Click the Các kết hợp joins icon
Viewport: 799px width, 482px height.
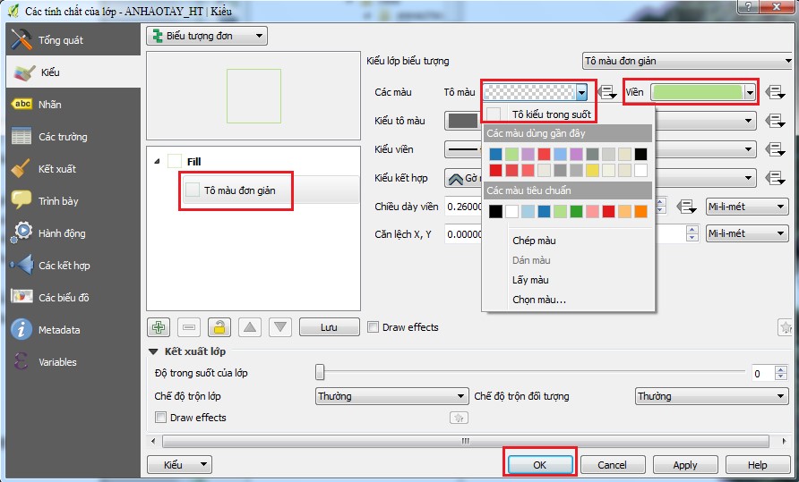(21, 266)
